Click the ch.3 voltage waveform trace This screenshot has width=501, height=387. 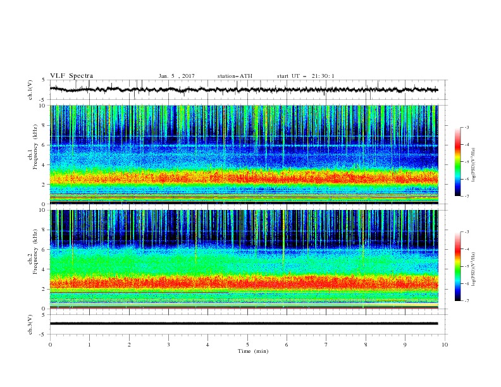244,324
